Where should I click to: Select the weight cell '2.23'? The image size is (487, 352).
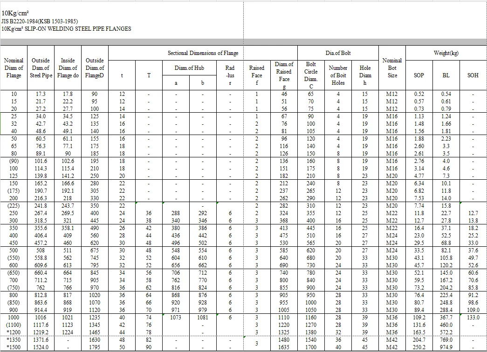click(446, 139)
